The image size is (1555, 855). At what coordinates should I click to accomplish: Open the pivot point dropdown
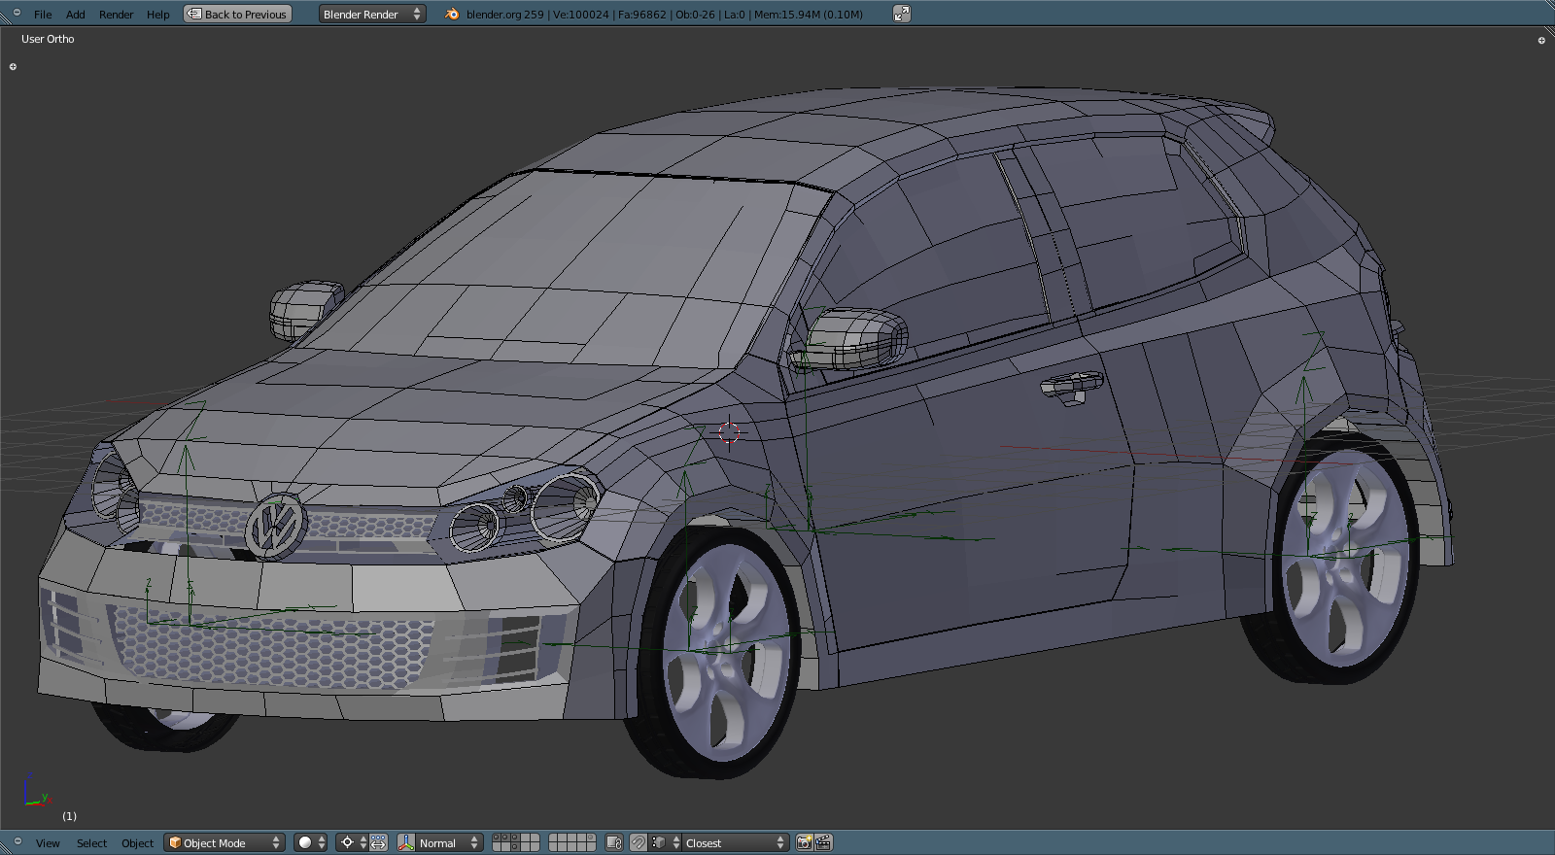click(352, 842)
